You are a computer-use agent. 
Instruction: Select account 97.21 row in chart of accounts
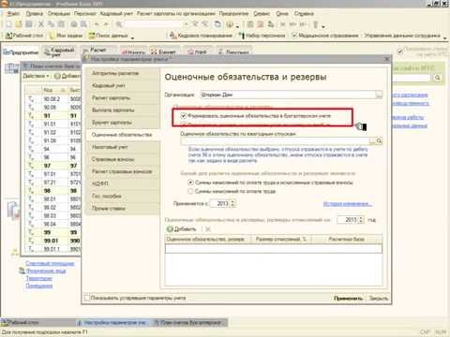pos(53,183)
